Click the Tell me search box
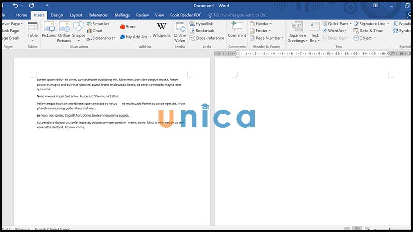This screenshot has width=413, height=232. [x=238, y=15]
